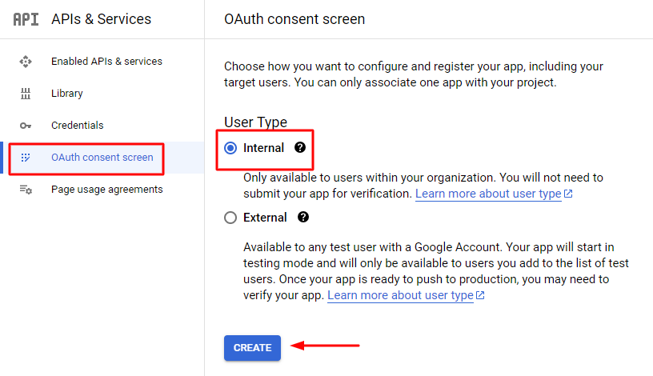Viewport: 653px width, 376px height.
Task: Click the OAuth consent screen dots icon
Action: point(26,158)
